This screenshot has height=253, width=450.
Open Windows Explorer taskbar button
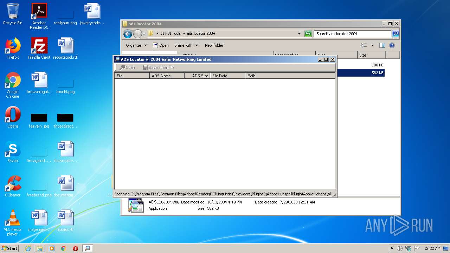pos(40,248)
